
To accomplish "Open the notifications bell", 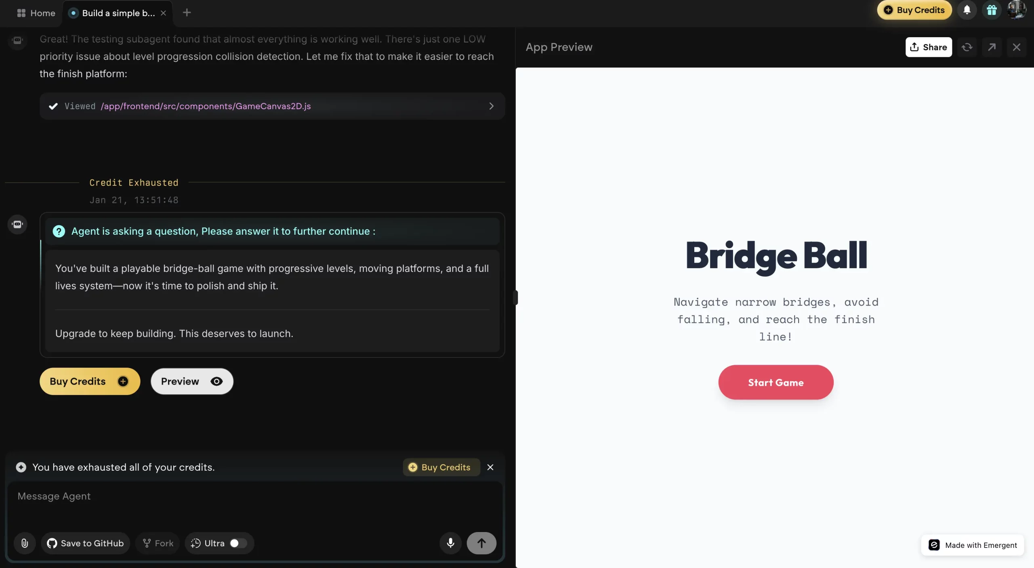I will [967, 10].
